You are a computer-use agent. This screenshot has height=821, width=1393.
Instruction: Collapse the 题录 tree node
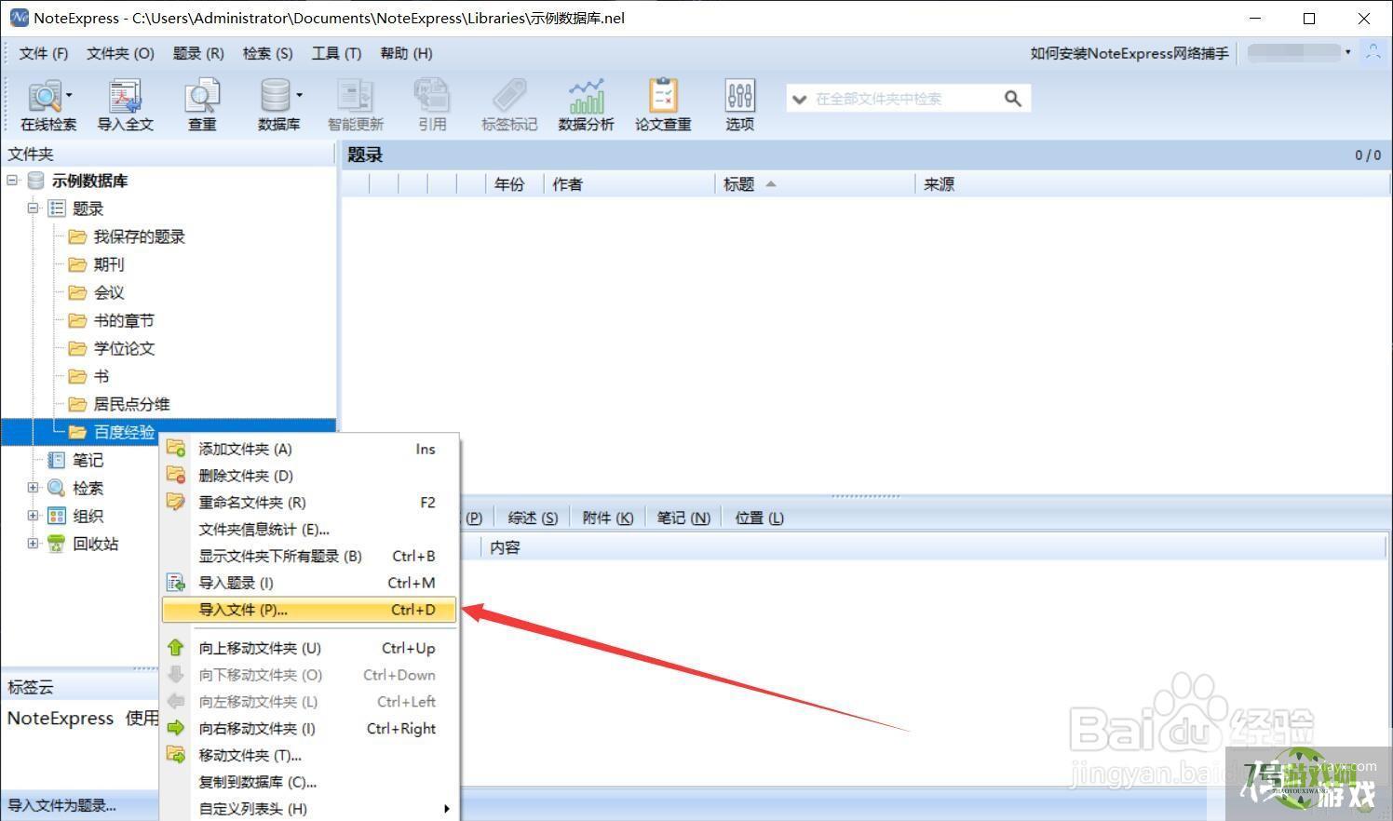(x=33, y=209)
